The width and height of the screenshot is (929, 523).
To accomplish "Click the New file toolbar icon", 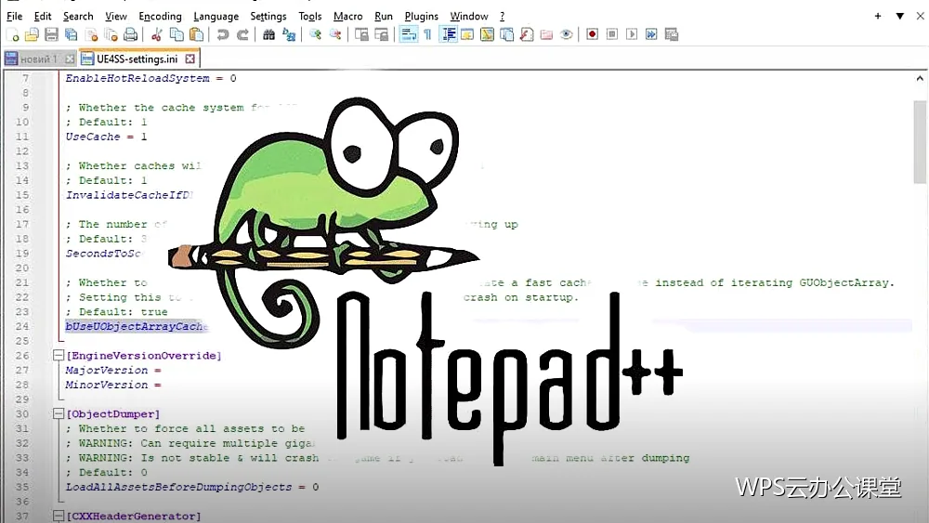I will 12,35.
